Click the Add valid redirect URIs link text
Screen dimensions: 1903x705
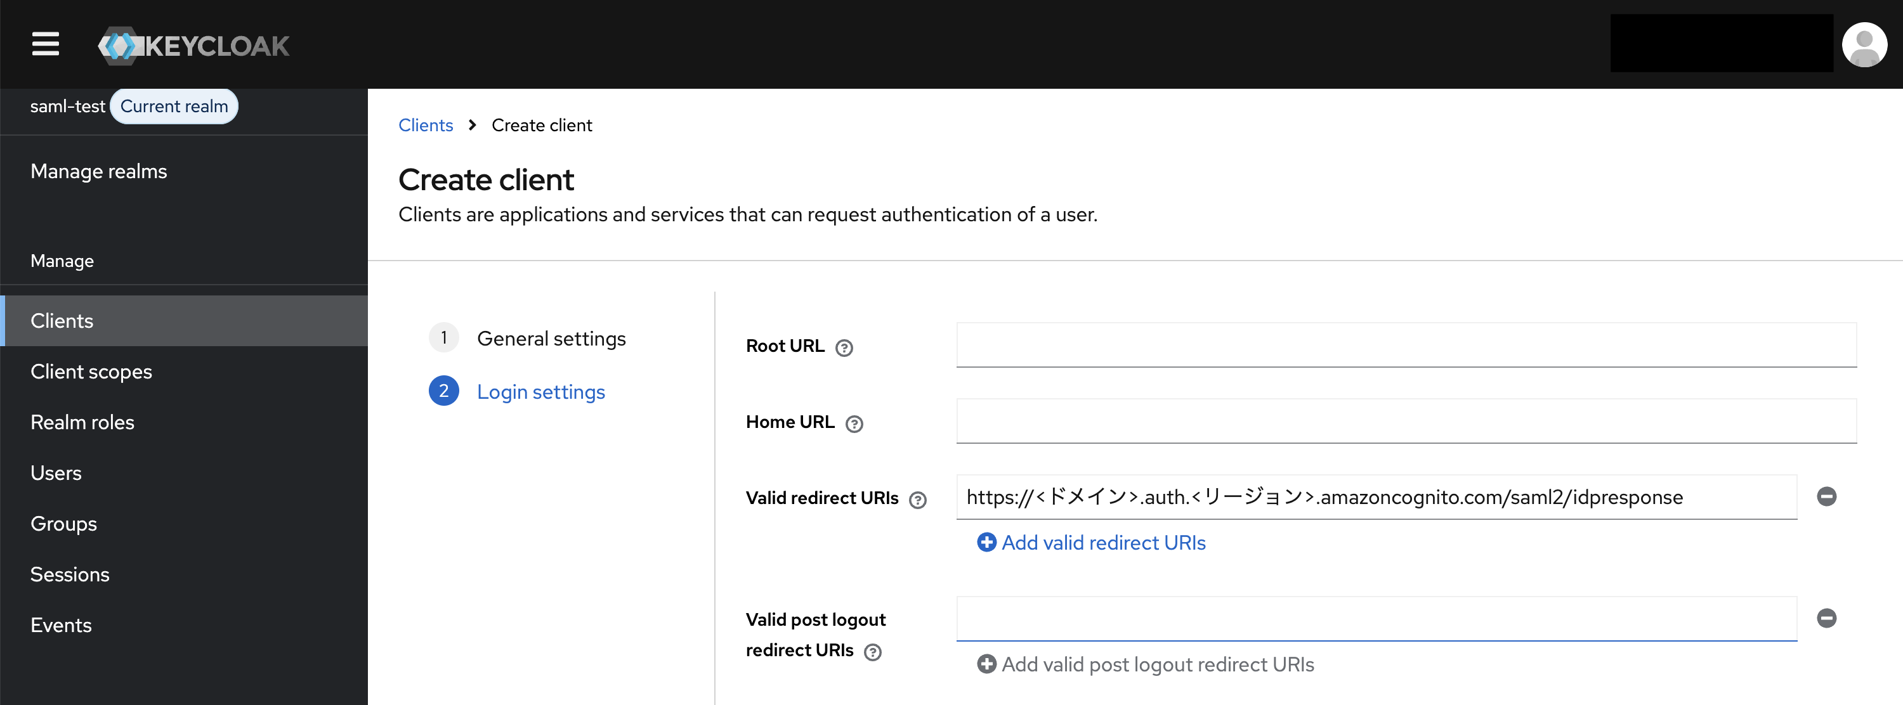[x=1103, y=543]
